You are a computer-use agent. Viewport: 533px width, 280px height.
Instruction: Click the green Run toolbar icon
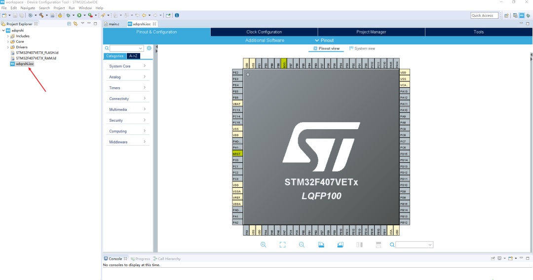click(x=79, y=15)
